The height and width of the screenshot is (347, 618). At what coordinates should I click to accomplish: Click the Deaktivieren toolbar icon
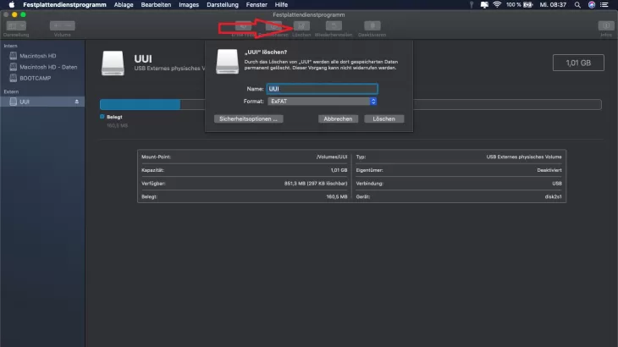pos(372,26)
